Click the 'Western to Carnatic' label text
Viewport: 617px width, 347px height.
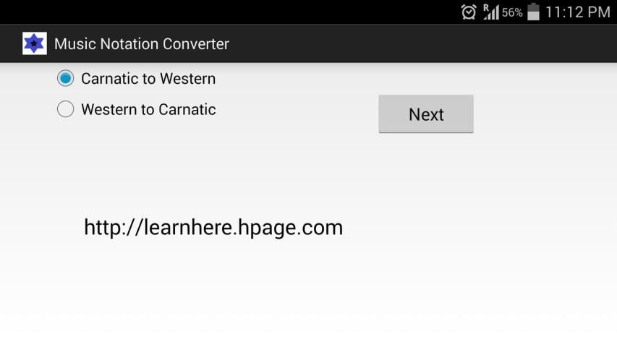(x=148, y=109)
